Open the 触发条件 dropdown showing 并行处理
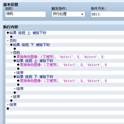 coord(68,14)
